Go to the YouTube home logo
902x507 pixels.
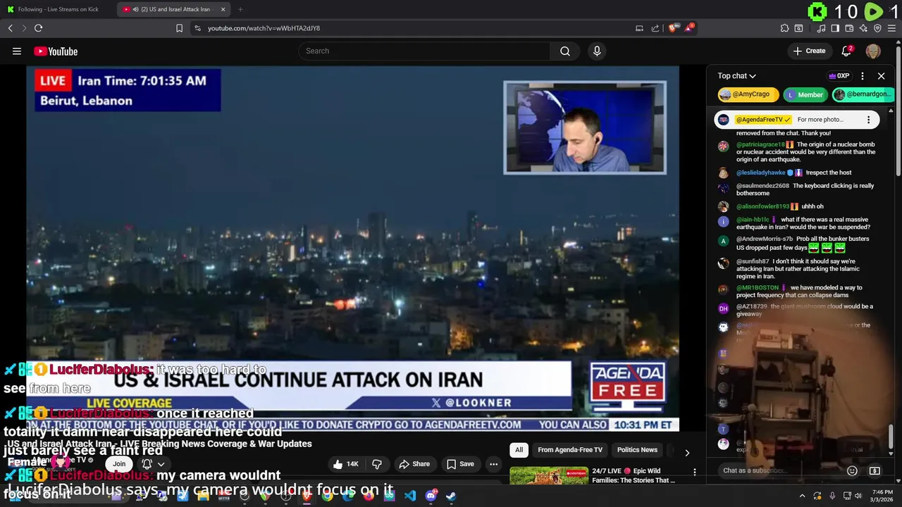(56, 51)
